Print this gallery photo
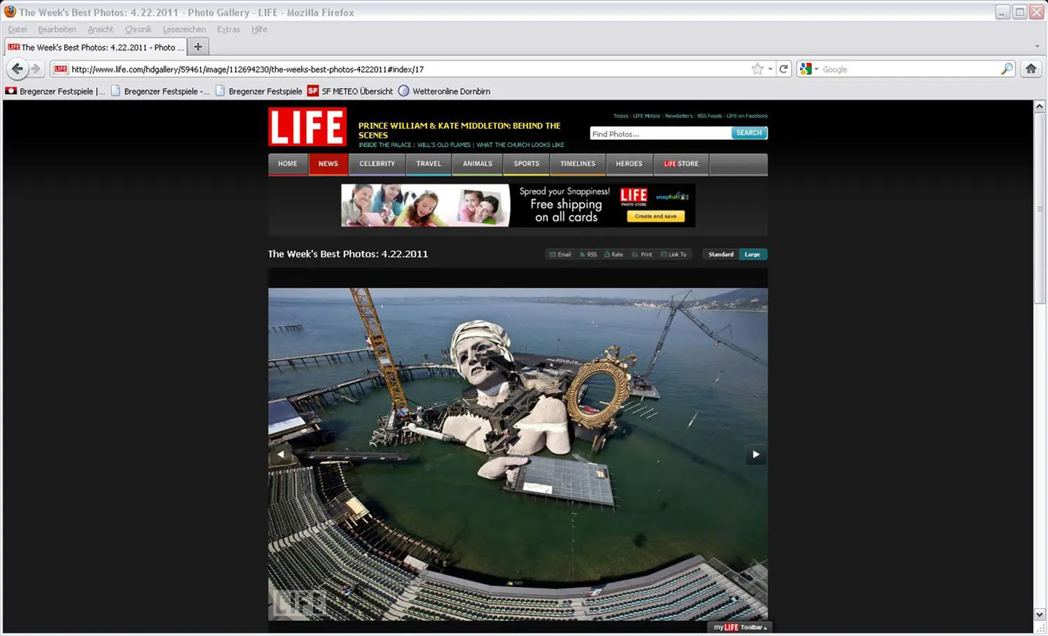 [642, 254]
